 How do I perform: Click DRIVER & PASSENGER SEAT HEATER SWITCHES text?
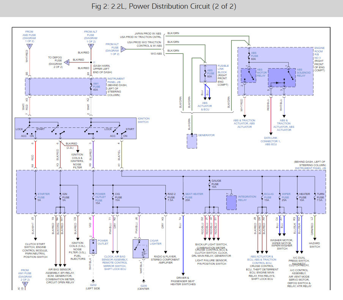183,281
